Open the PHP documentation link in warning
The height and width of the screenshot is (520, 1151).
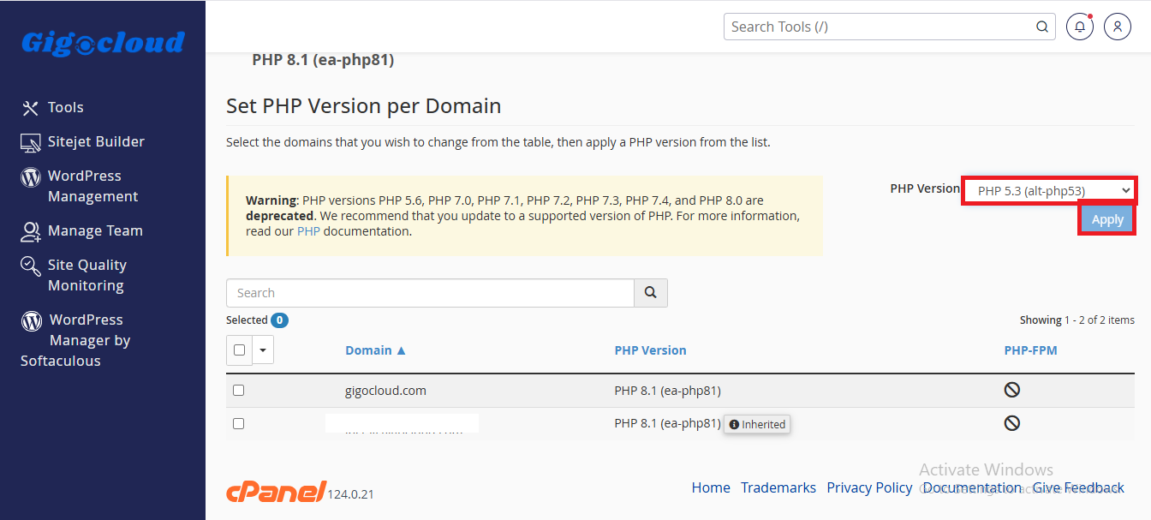coord(307,231)
